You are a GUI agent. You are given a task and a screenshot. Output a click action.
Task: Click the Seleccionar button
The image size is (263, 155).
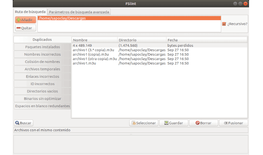coord(144,123)
